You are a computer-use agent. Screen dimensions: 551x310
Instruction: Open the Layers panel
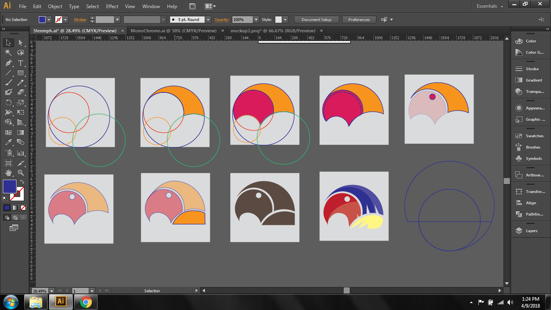point(526,231)
